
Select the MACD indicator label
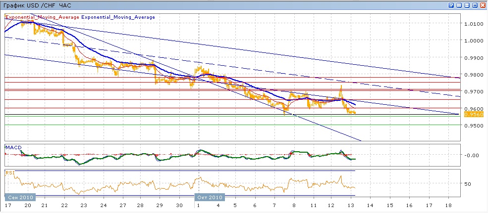coord(12,147)
